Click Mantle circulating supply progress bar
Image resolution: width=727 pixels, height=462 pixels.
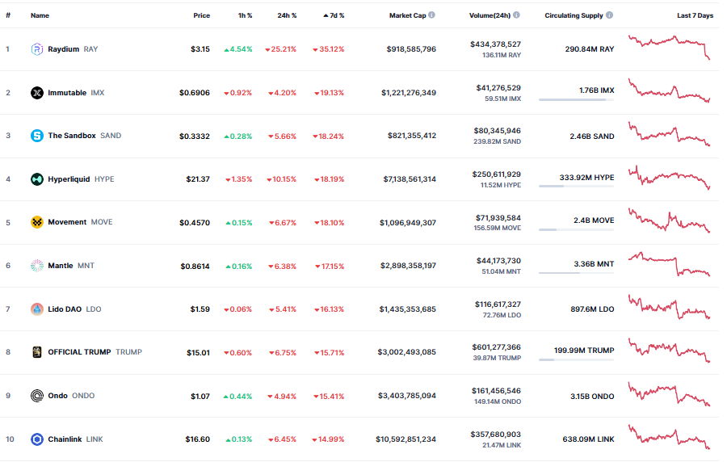tap(576, 273)
